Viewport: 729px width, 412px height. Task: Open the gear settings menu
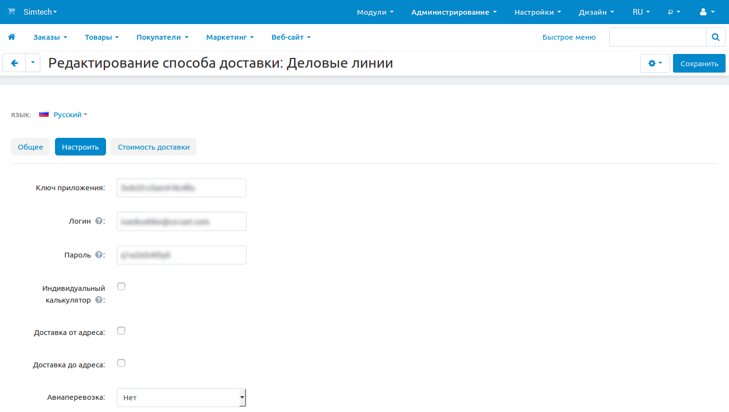654,63
